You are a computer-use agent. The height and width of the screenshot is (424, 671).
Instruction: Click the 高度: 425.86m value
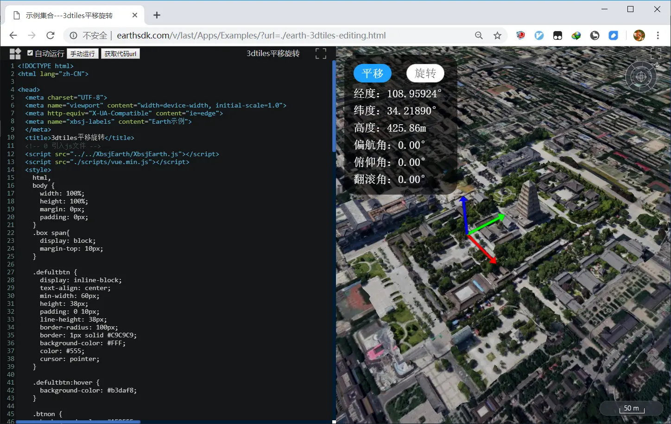click(390, 128)
